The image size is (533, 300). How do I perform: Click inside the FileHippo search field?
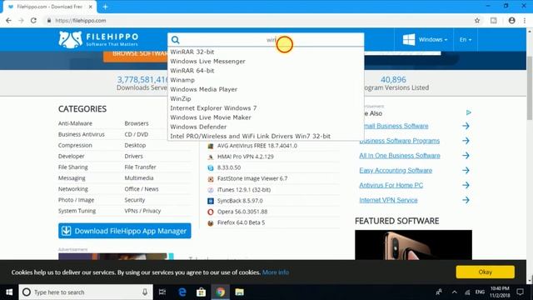pyautogui.click(x=266, y=40)
